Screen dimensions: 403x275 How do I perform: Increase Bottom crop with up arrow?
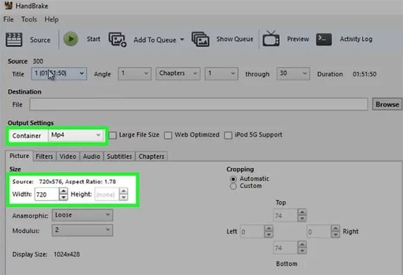pyautogui.click(x=302, y=244)
